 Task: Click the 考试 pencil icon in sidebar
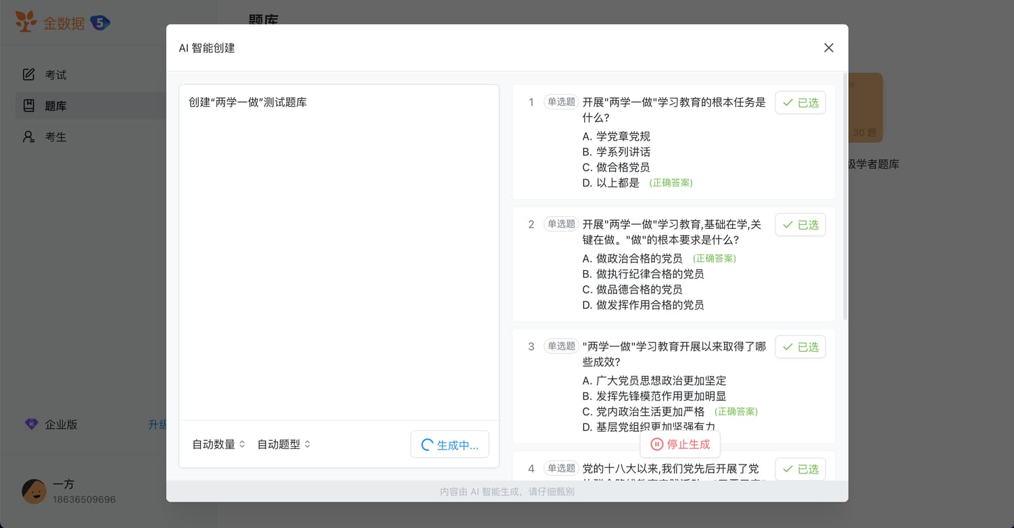pyautogui.click(x=28, y=74)
